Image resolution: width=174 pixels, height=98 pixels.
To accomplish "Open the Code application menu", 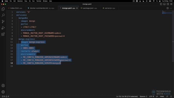I will point(6,1).
